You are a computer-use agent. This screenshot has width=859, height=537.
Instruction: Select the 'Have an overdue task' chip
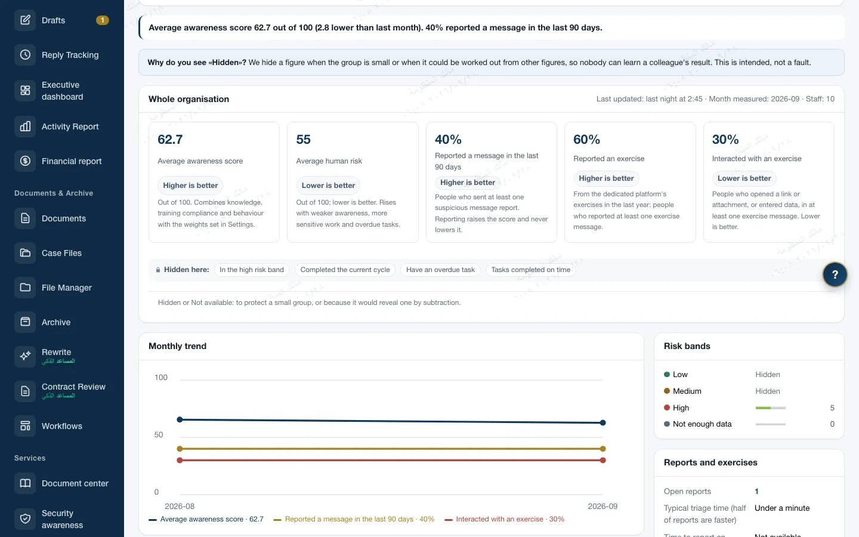pyautogui.click(x=440, y=270)
